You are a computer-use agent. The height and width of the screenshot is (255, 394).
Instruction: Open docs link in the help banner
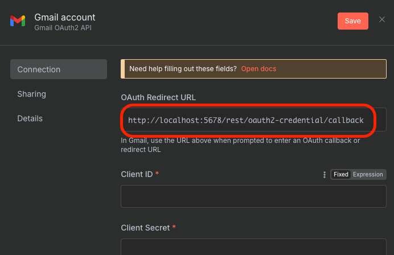tap(258, 69)
